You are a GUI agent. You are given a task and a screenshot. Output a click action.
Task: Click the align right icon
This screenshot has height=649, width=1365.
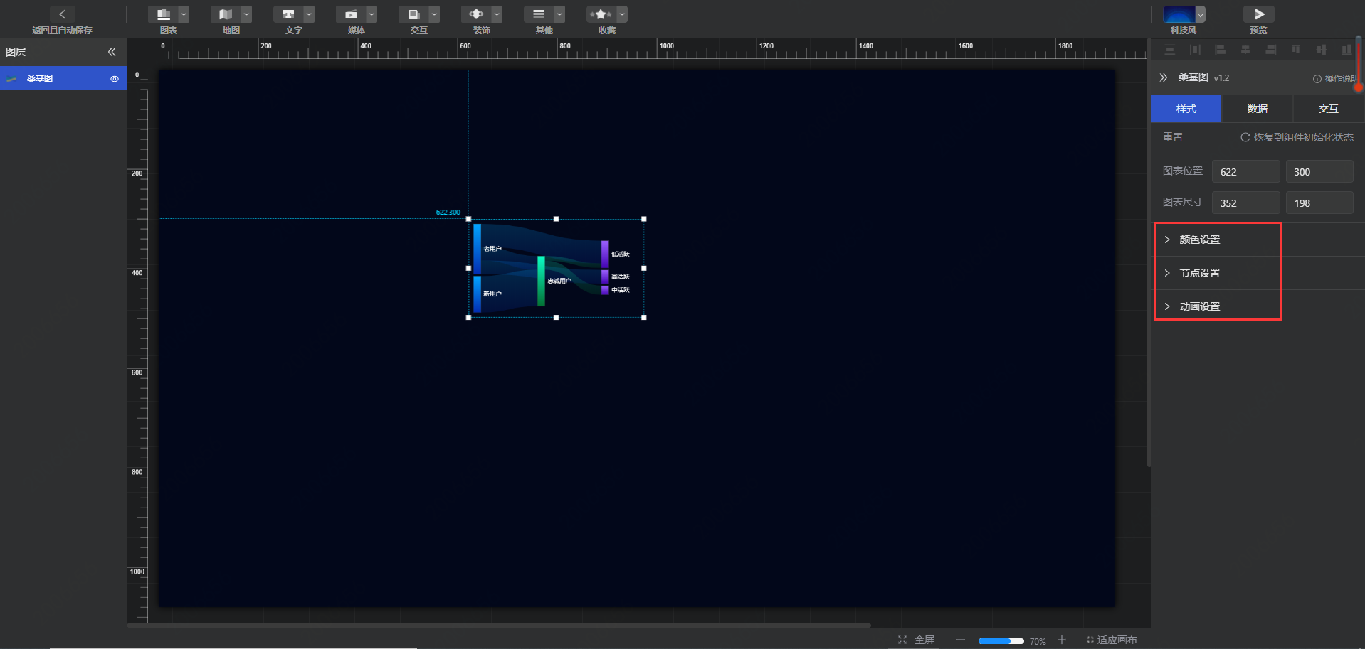pos(1271,50)
